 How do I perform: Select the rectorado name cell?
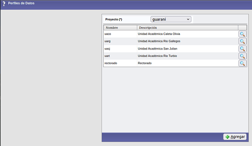[111, 63]
